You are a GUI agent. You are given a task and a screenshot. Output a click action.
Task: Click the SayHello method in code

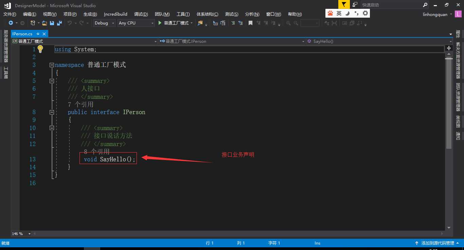pos(113,159)
